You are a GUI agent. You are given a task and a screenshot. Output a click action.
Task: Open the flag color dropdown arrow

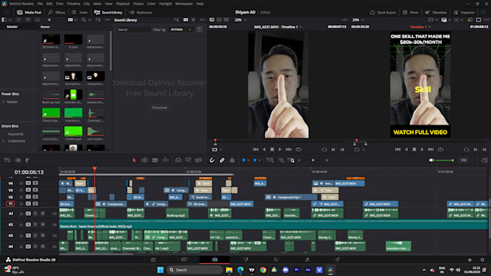click(248, 161)
